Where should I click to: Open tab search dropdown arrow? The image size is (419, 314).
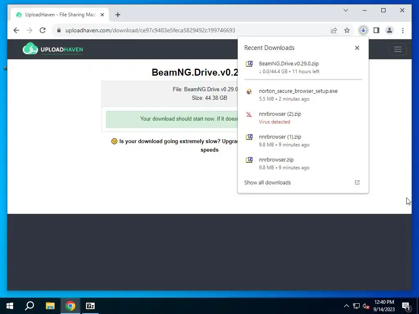point(346,10)
